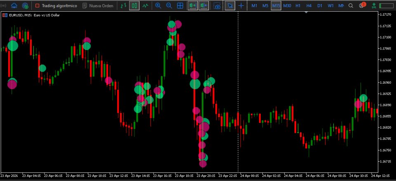Screen dimensions: 396x181
Task: Click the 24 Apr 12:15 time label
Action: 381,176
